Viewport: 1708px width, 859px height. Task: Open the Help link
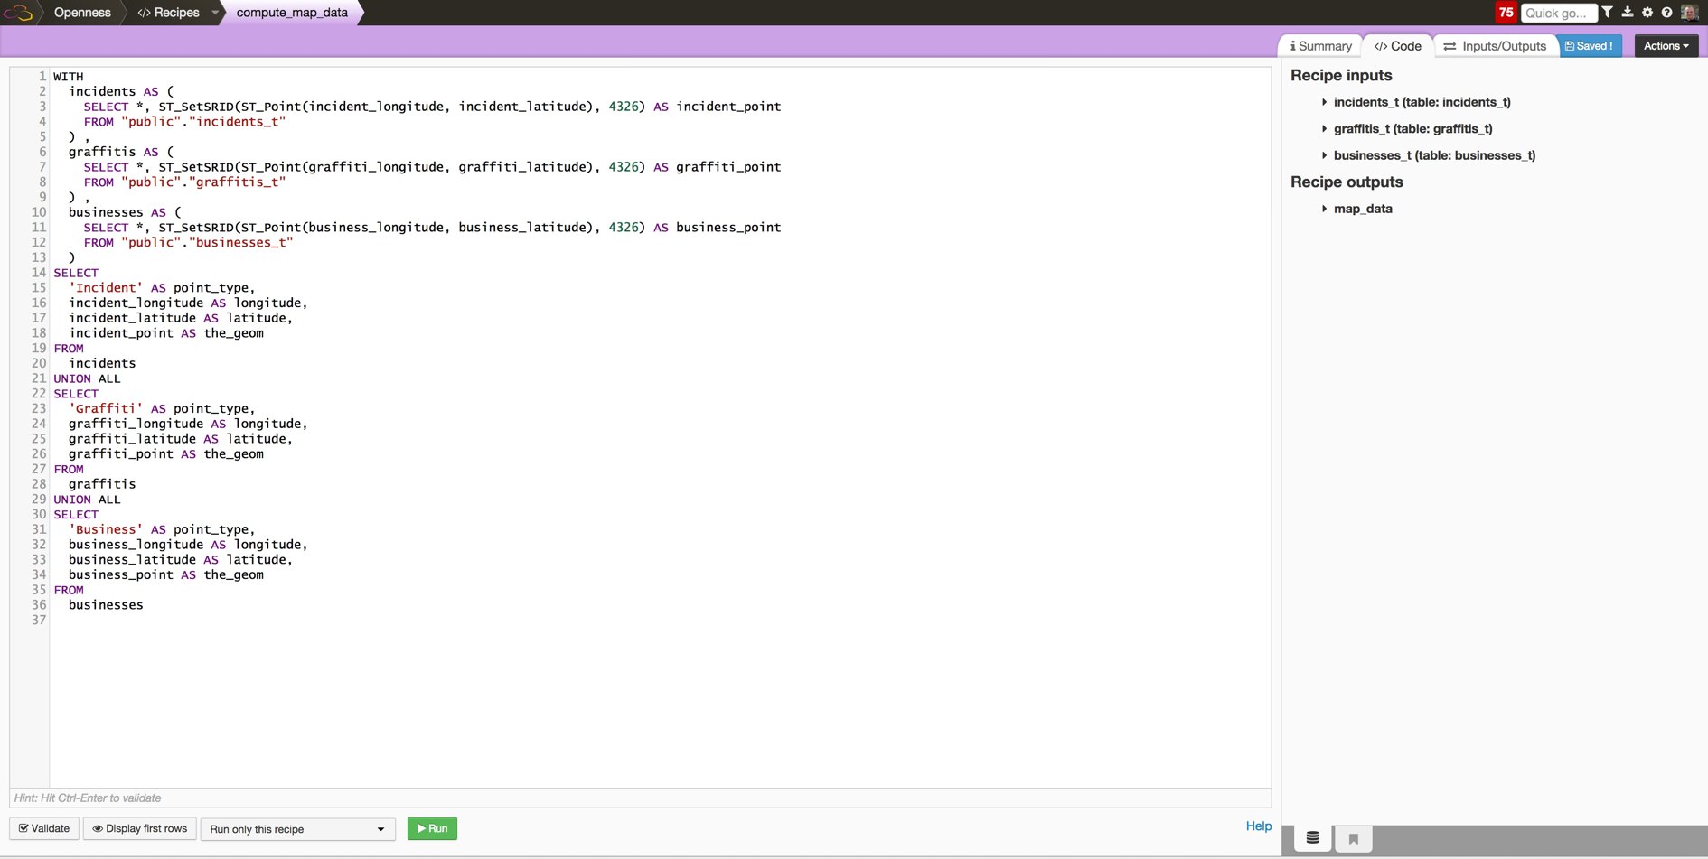click(1258, 826)
